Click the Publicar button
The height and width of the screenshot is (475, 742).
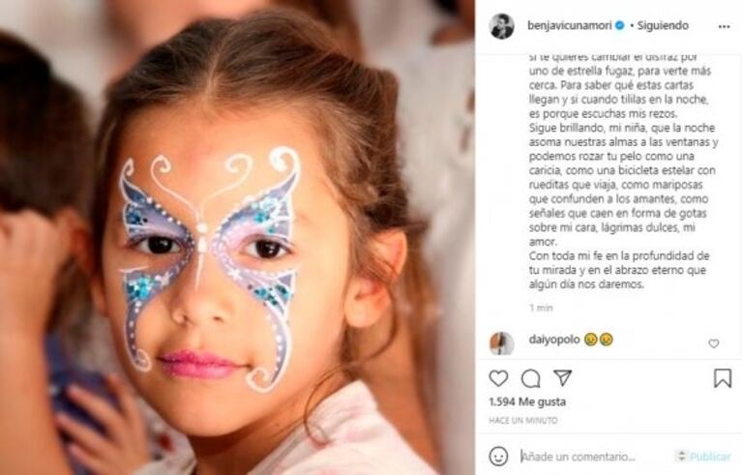pyautogui.click(x=710, y=457)
